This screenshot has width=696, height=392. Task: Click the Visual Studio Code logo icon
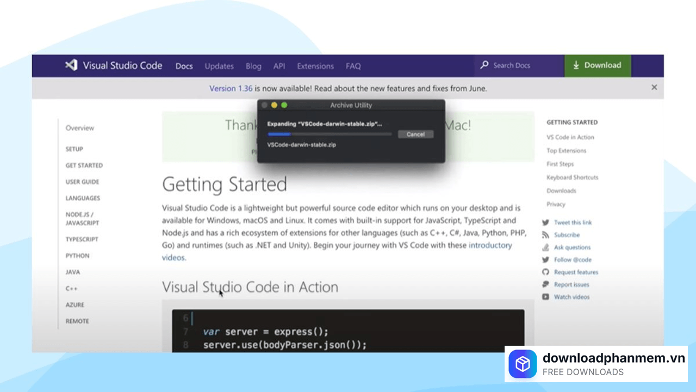pos(71,65)
